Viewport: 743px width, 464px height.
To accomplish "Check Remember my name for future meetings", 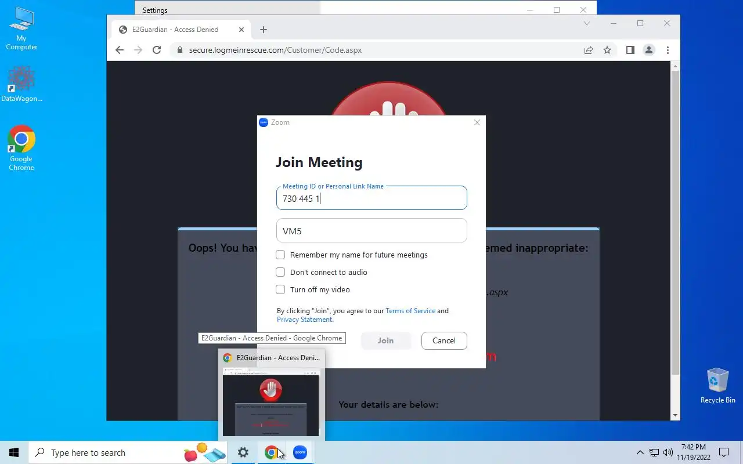I will click(280, 255).
